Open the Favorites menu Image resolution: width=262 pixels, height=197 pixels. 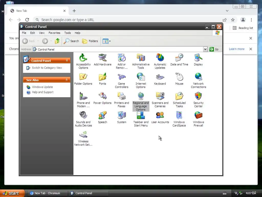point(54,33)
